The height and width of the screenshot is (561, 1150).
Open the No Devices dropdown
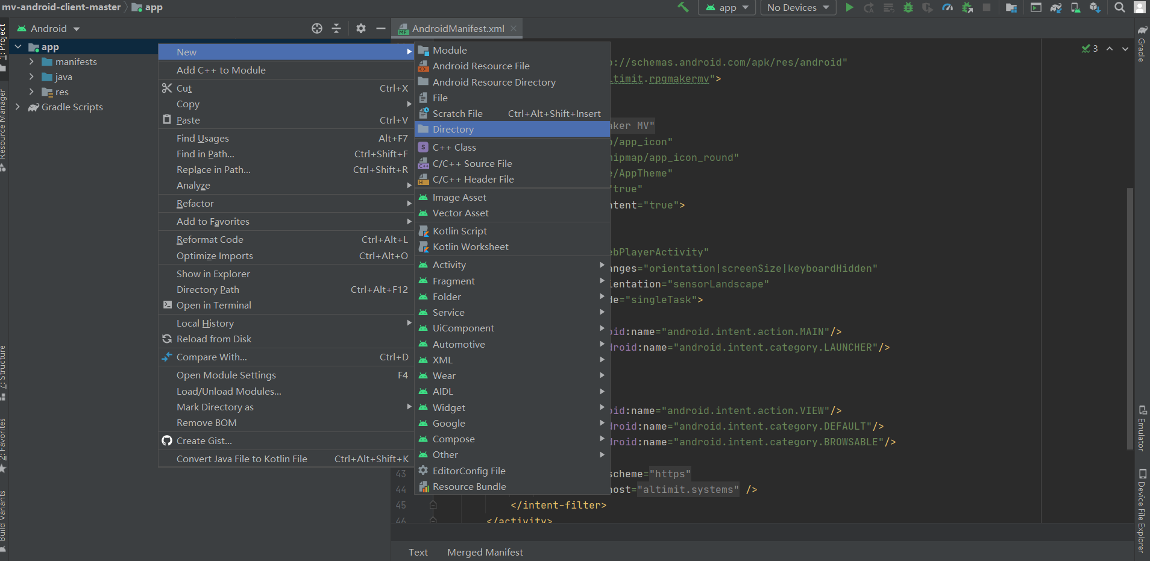(x=798, y=7)
